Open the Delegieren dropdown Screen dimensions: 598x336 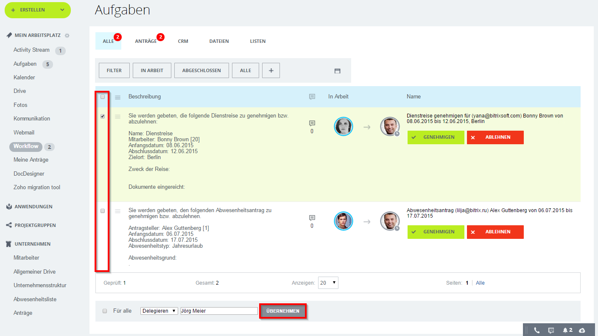point(159,311)
